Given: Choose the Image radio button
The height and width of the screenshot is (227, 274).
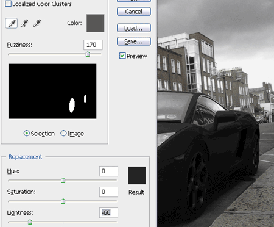Looking at the screenshot, I should tap(63, 133).
